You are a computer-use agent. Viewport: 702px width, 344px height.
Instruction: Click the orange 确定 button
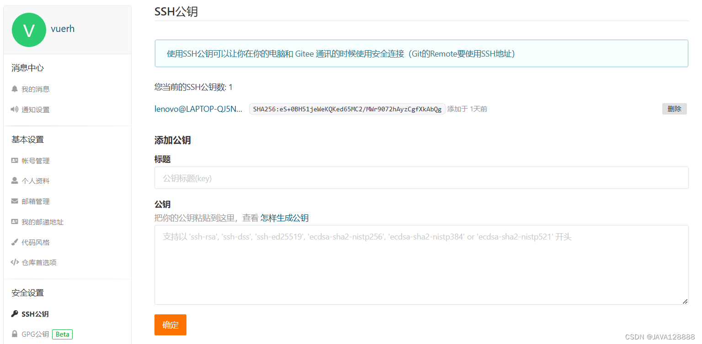170,325
